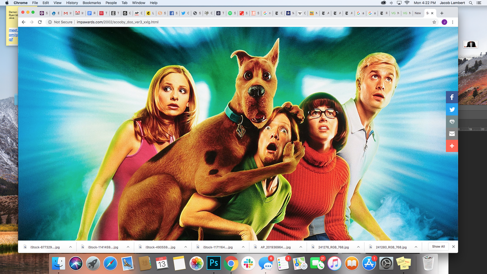This screenshot has height=274, width=487.
Task: Click the meet link on sticky note
Action: tap(13, 34)
